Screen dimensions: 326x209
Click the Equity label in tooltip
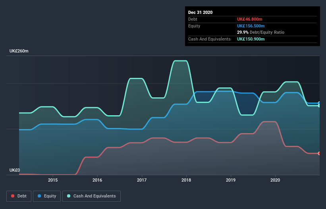point(194,26)
